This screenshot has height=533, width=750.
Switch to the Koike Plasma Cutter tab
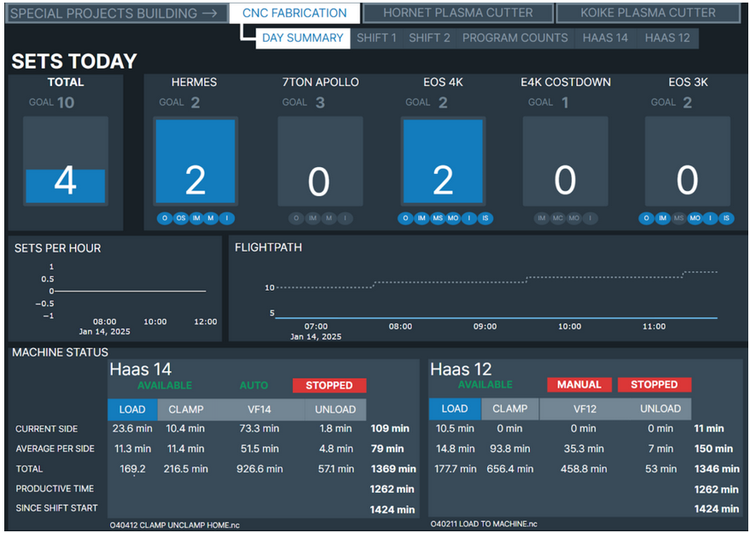648,13
